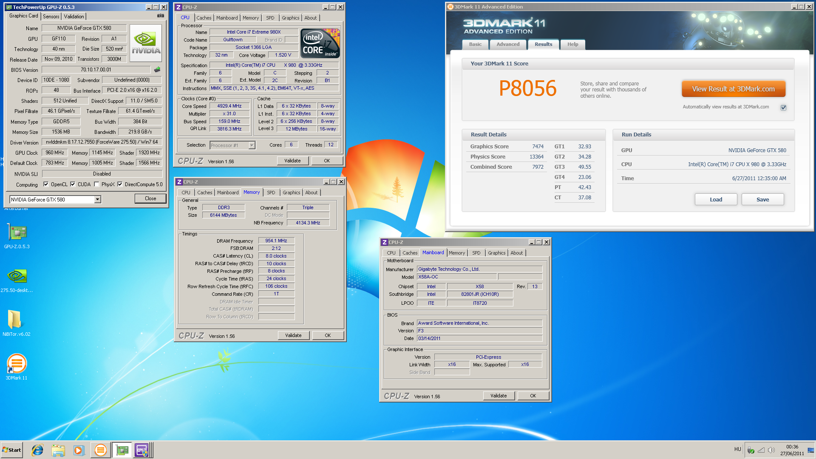Click the network tray icon

pyautogui.click(x=761, y=450)
